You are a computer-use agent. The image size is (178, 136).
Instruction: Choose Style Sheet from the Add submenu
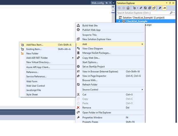point(47,95)
